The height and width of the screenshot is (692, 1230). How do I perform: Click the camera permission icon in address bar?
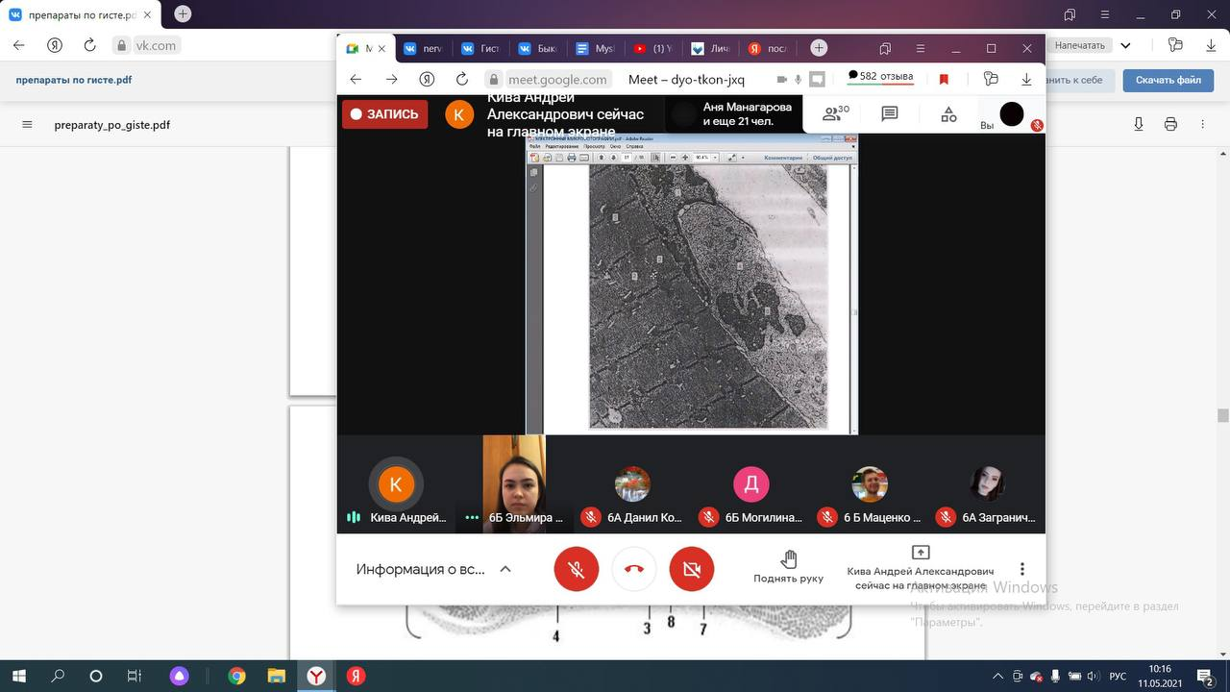(781, 79)
